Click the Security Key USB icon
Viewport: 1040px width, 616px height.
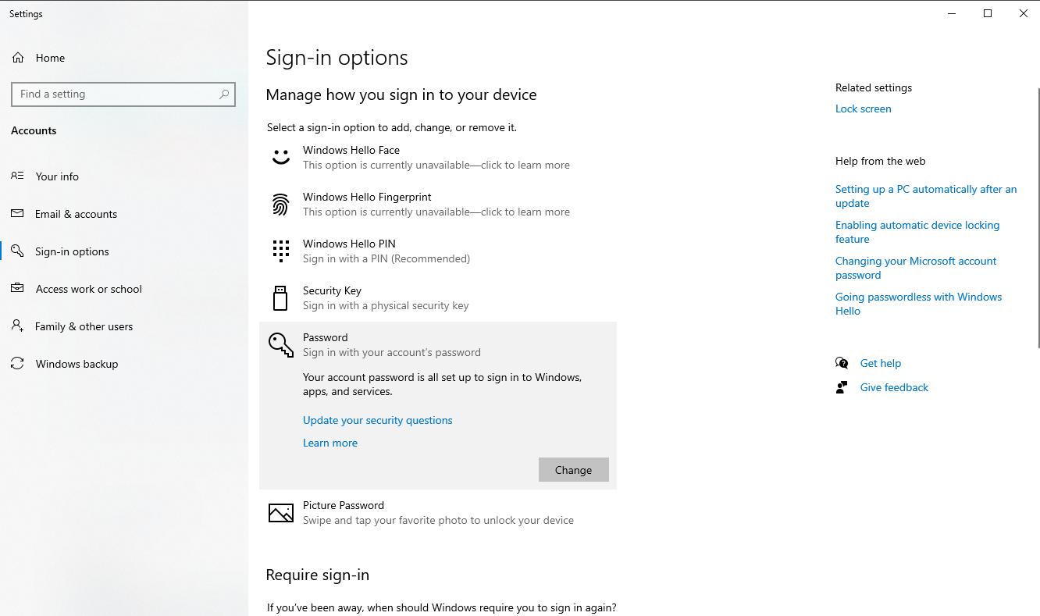(x=280, y=297)
